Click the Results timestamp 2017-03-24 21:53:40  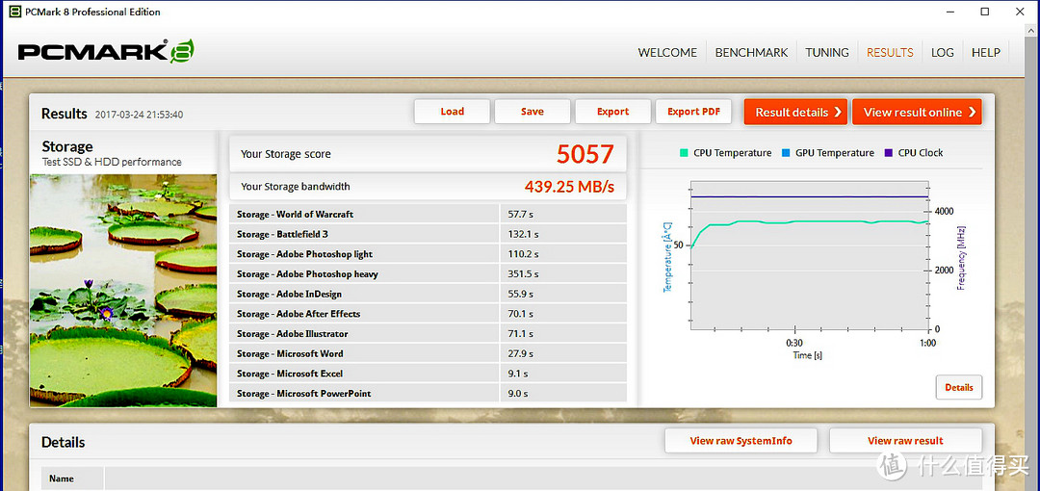coord(140,115)
